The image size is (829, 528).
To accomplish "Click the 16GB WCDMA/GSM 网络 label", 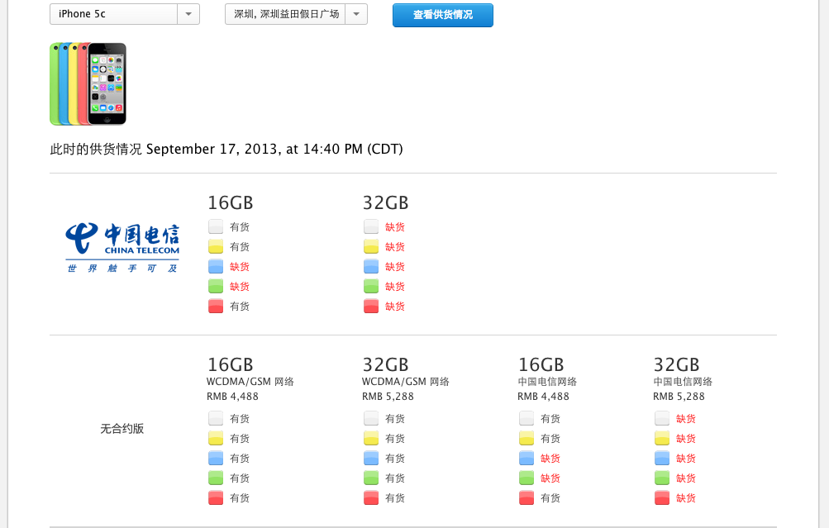I will [250, 382].
